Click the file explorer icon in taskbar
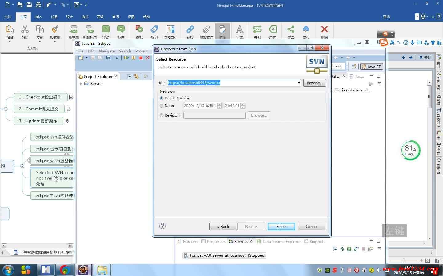Viewport: 443px width, 276px height. [102, 270]
